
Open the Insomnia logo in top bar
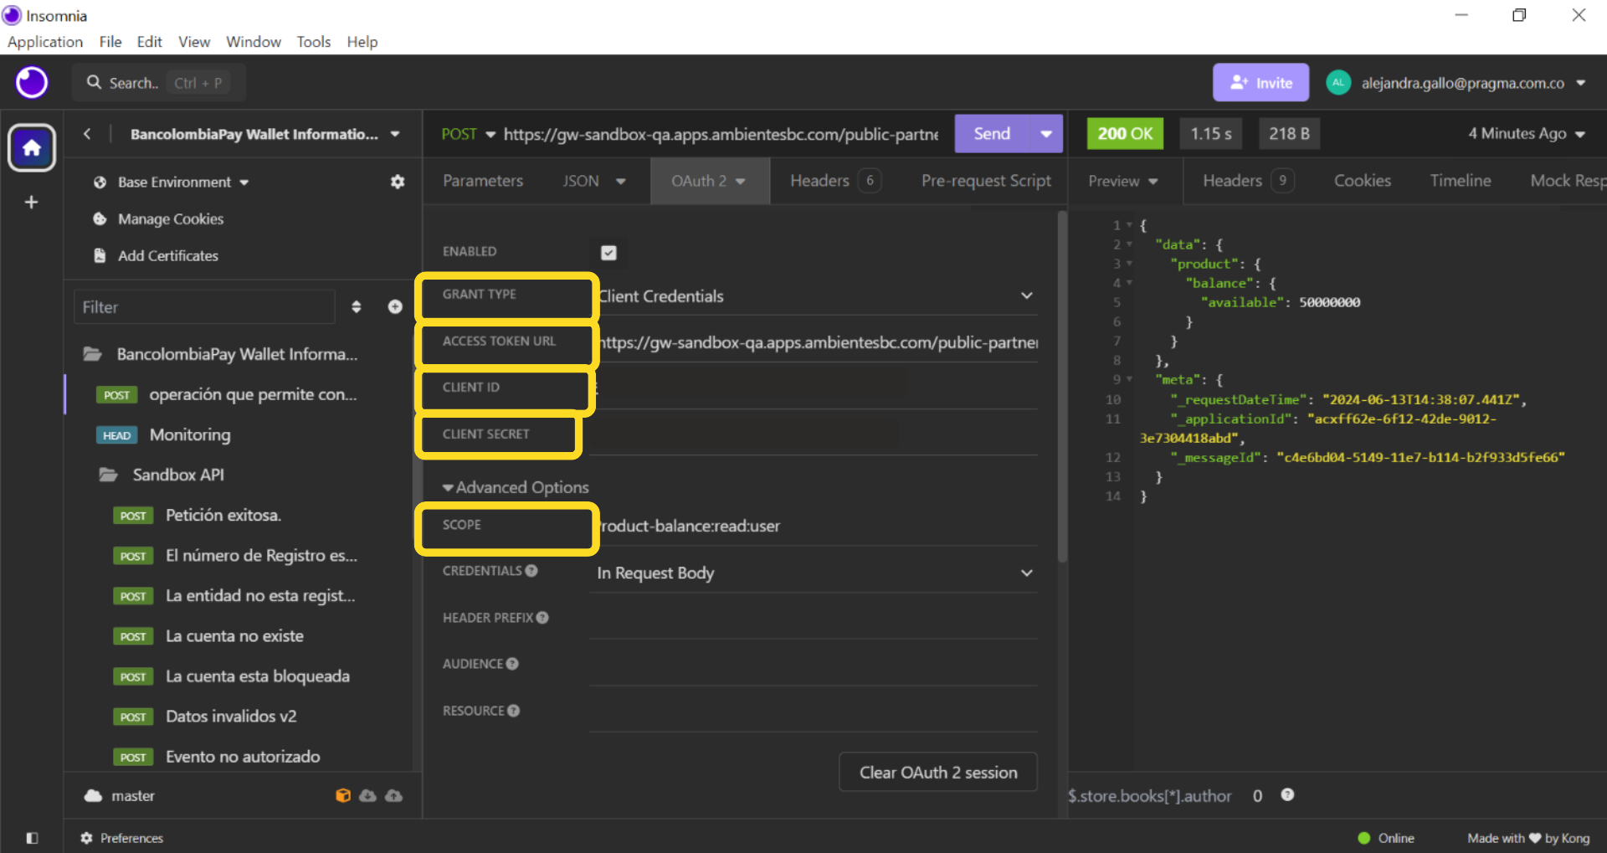pos(32,83)
